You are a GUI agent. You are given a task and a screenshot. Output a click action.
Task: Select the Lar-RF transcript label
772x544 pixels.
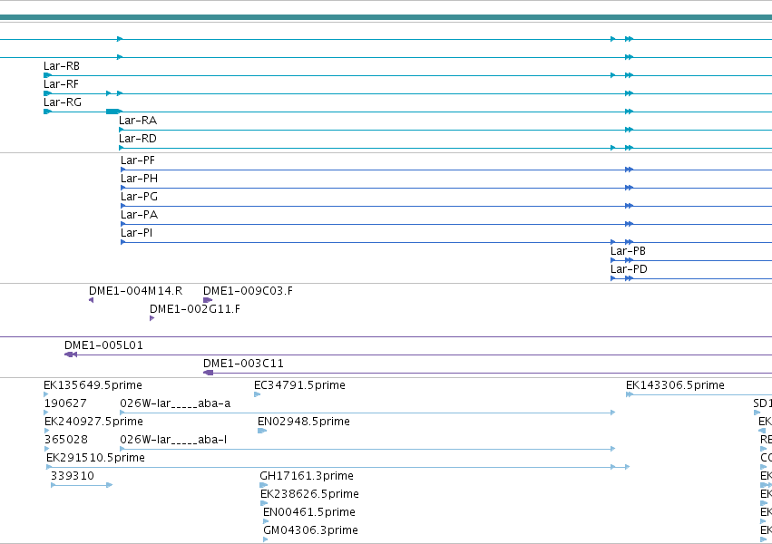(61, 84)
